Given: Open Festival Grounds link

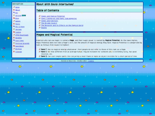Looking at the screenshot, I should tap(22, 43).
